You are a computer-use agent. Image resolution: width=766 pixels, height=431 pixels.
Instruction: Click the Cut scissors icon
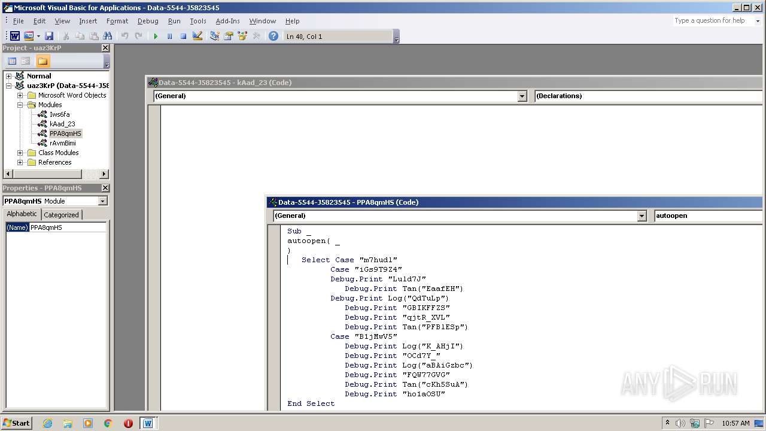[66, 37]
